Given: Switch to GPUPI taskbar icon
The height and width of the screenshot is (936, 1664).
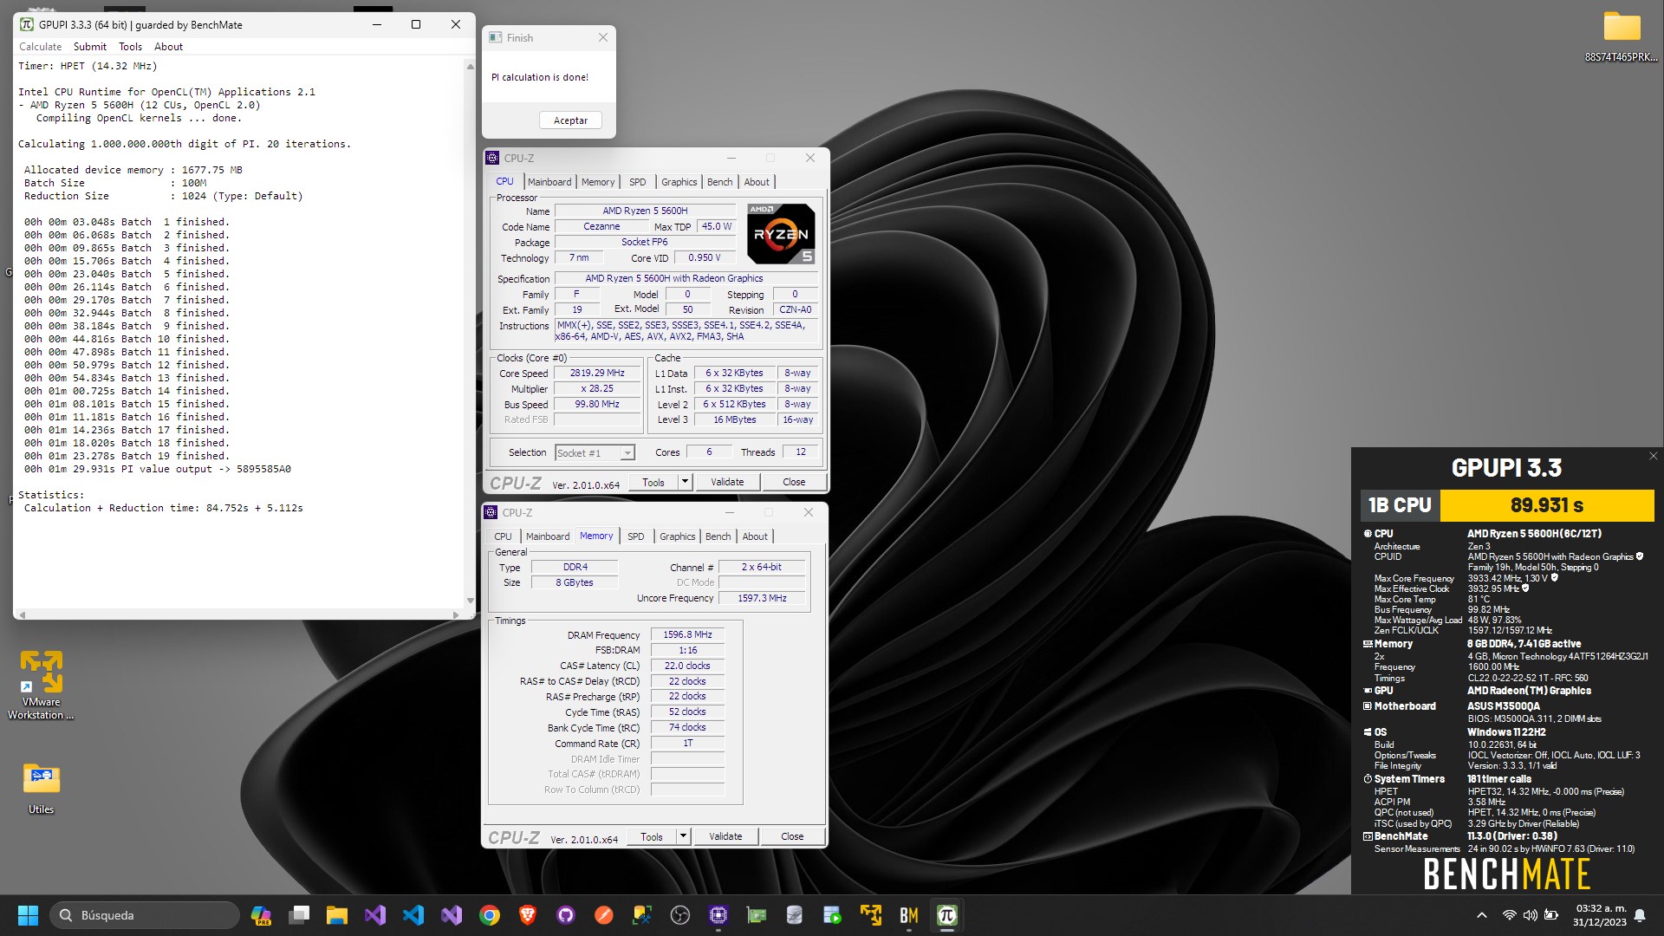Looking at the screenshot, I should tap(947, 915).
